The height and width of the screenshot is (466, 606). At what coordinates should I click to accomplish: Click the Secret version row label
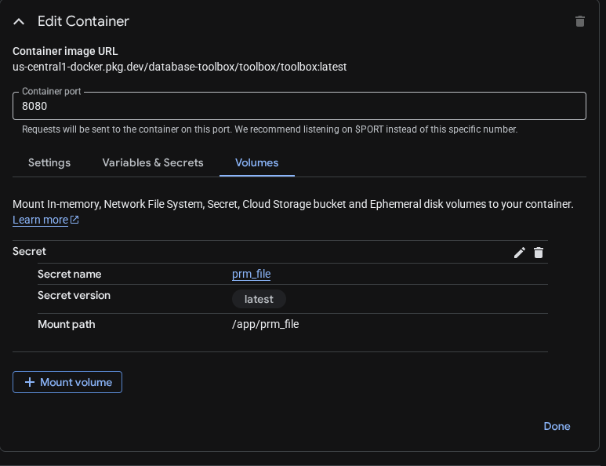(x=74, y=296)
